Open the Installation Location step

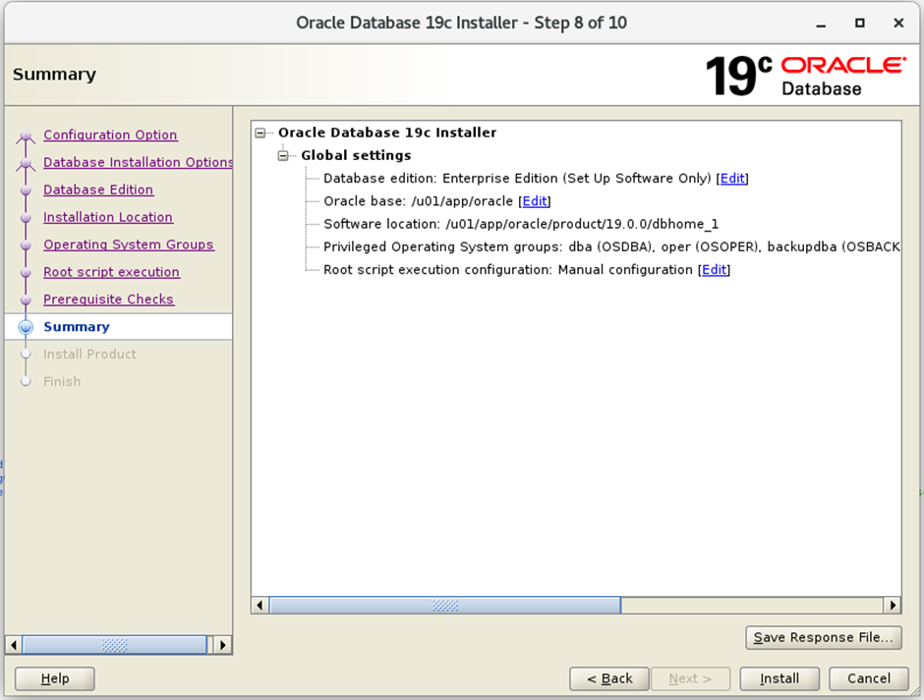click(x=108, y=217)
